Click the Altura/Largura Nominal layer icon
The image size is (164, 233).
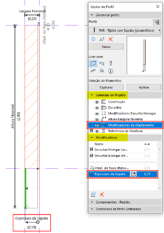coord(104,119)
